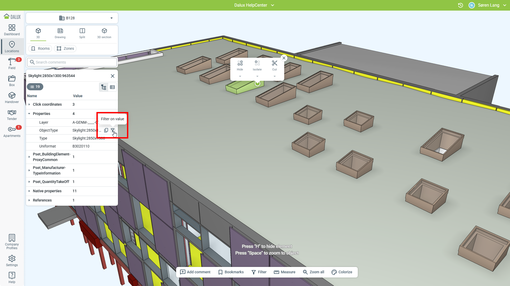Collapse the Properties group
This screenshot has height=286, width=510.
(x=29, y=114)
